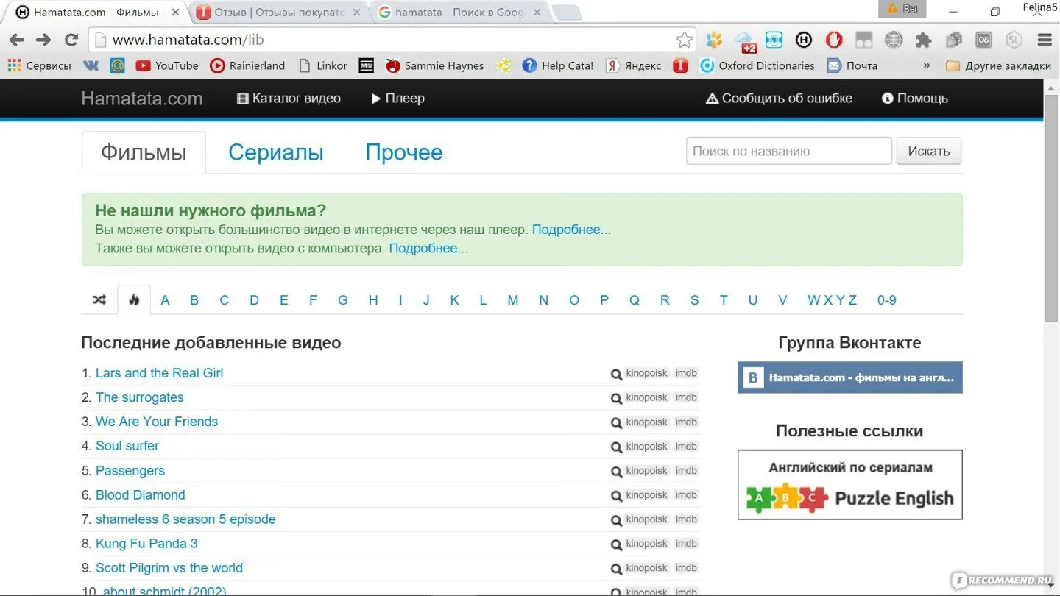Open the sparkle star bookmark icon
The image size is (1060, 596).
[x=504, y=65]
